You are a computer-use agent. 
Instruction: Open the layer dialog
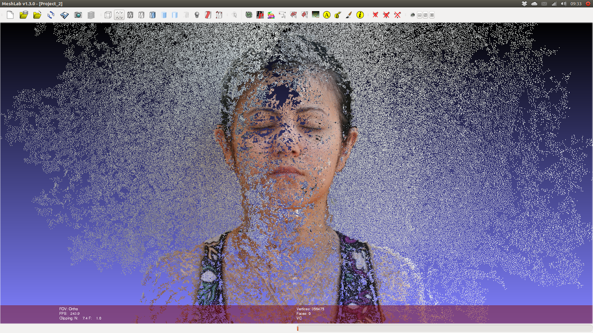click(91, 15)
